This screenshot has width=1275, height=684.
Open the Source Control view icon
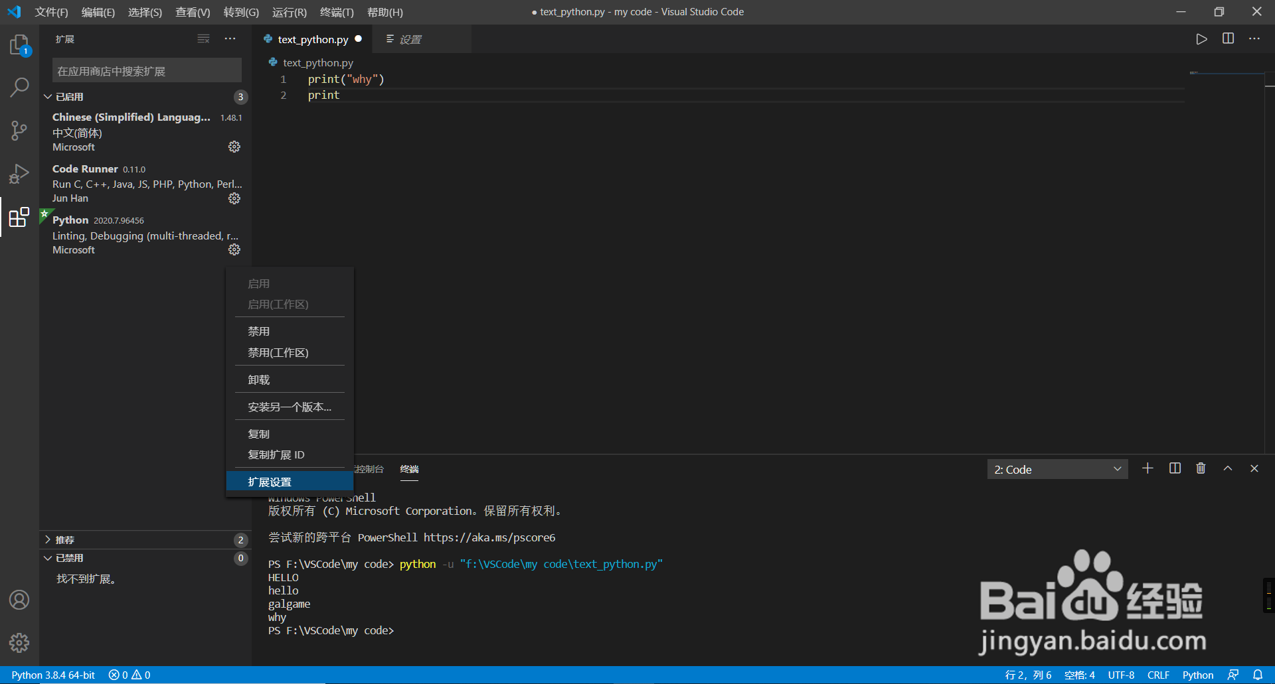[19, 130]
